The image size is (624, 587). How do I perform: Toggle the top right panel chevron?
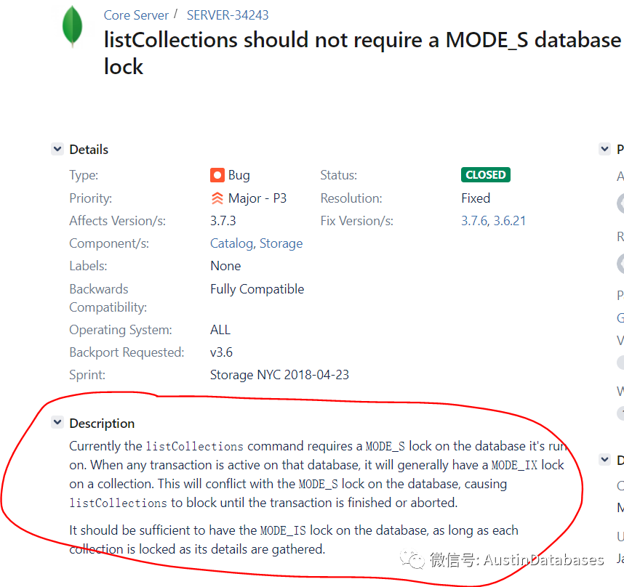(x=604, y=149)
